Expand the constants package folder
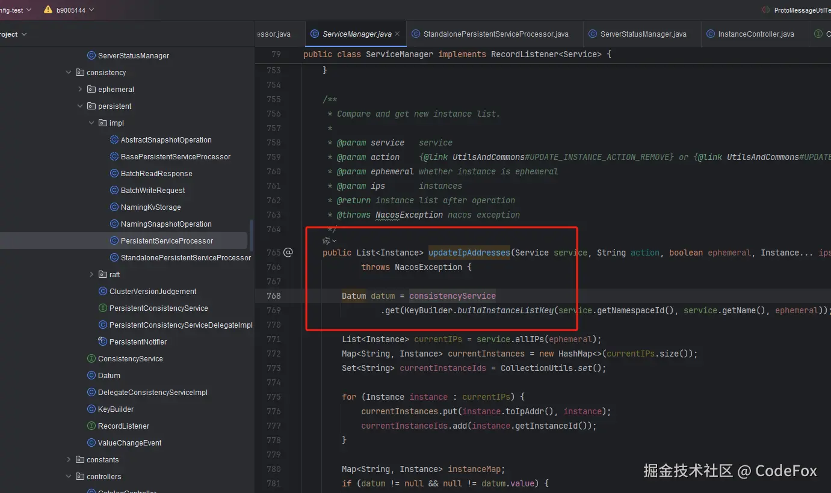The image size is (831, 493). [69, 459]
